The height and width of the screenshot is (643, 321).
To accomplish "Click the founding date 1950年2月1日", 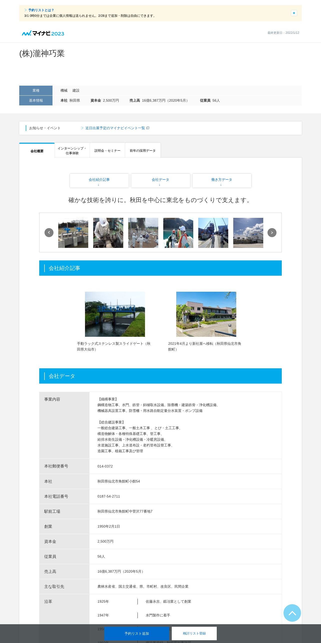I will (109, 526).
